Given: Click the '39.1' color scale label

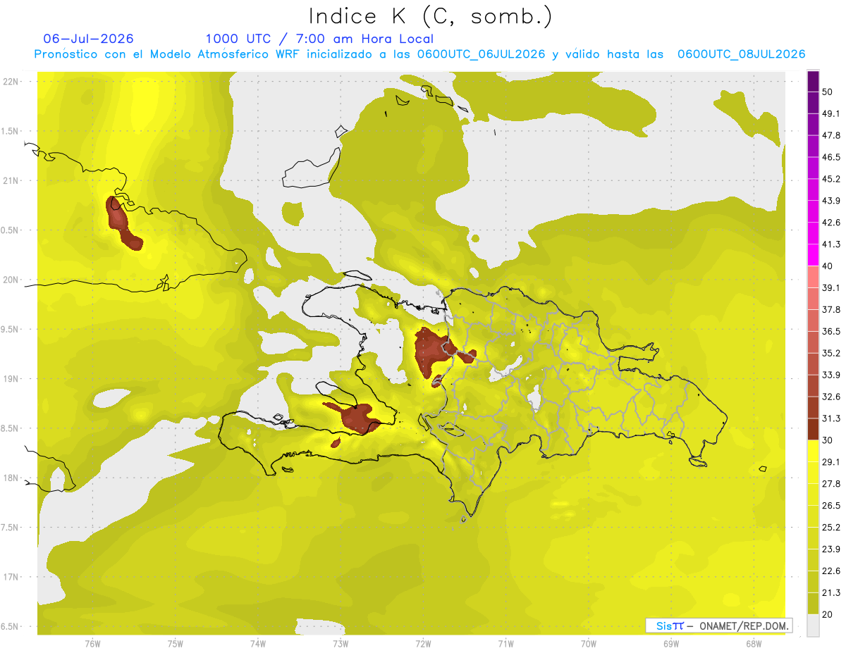Looking at the screenshot, I should tap(832, 288).
